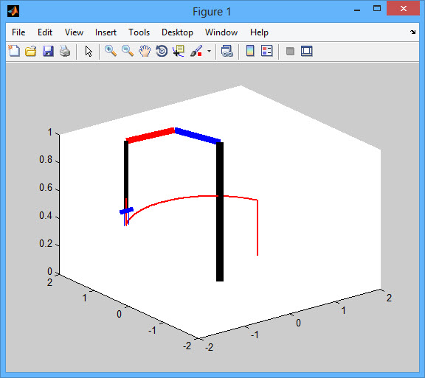This screenshot has height=378, width=425.
Task: Click the dock figure arrow at menu bar end
Action: click(412, 32)
